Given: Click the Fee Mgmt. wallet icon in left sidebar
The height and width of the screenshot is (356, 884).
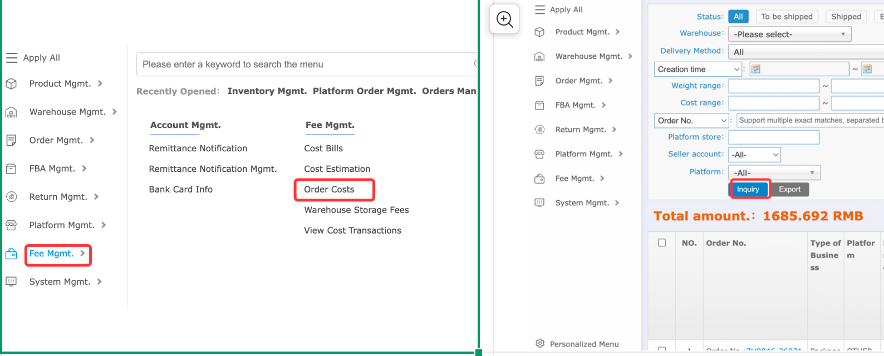Looking at the screenshot, I should (11, 254).
